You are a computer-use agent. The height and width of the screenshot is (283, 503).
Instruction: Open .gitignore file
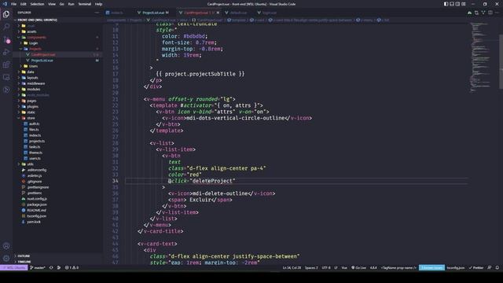click(35, 182)
